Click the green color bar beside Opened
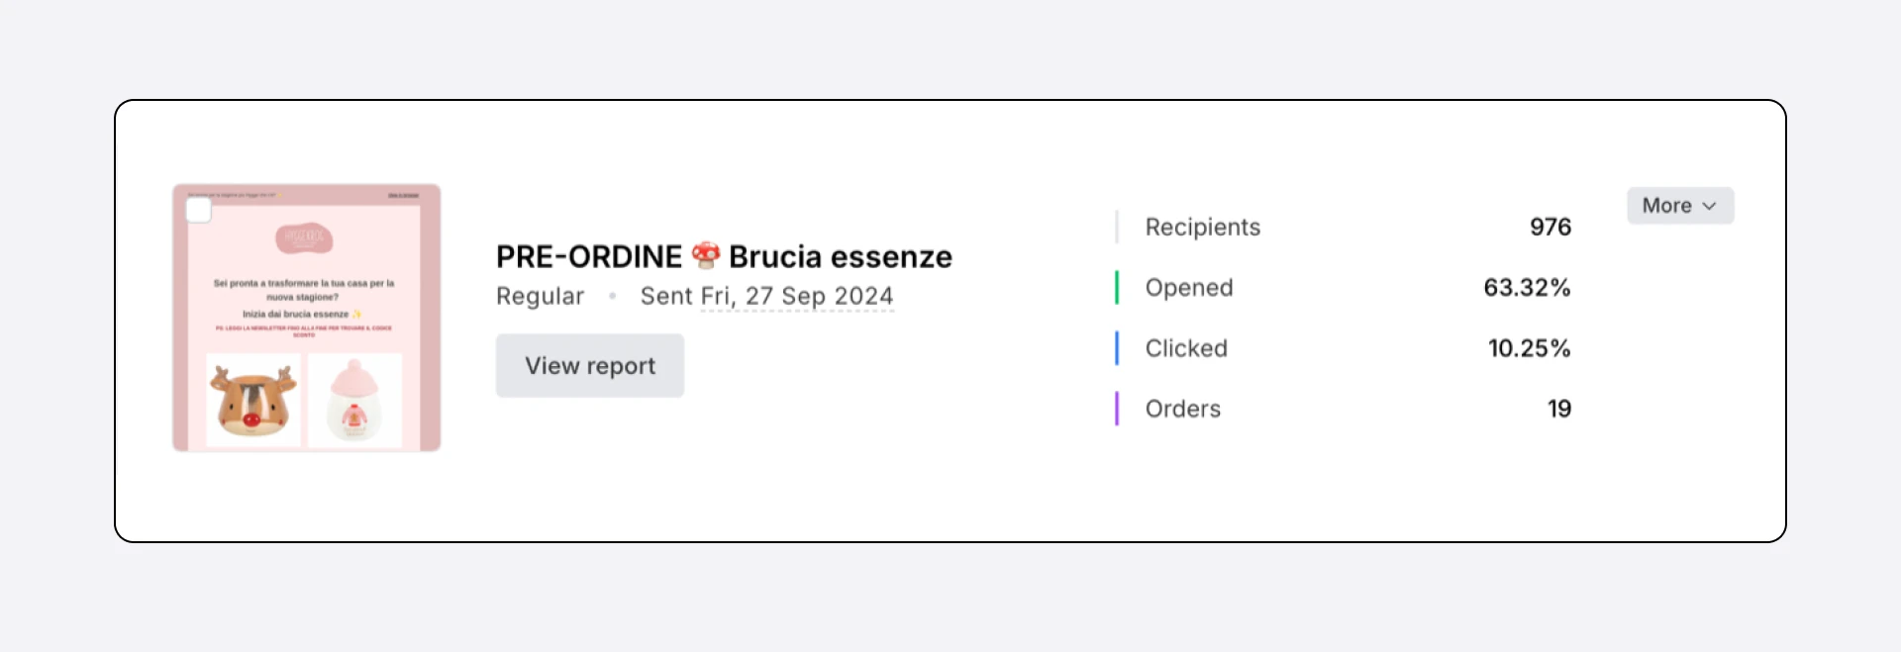 [1117, 288]
